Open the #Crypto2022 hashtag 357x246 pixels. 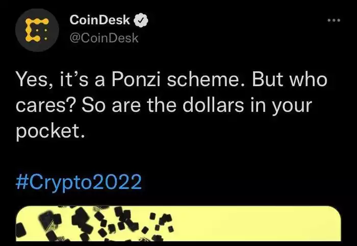pyautogui.click(x=79, y=182)
